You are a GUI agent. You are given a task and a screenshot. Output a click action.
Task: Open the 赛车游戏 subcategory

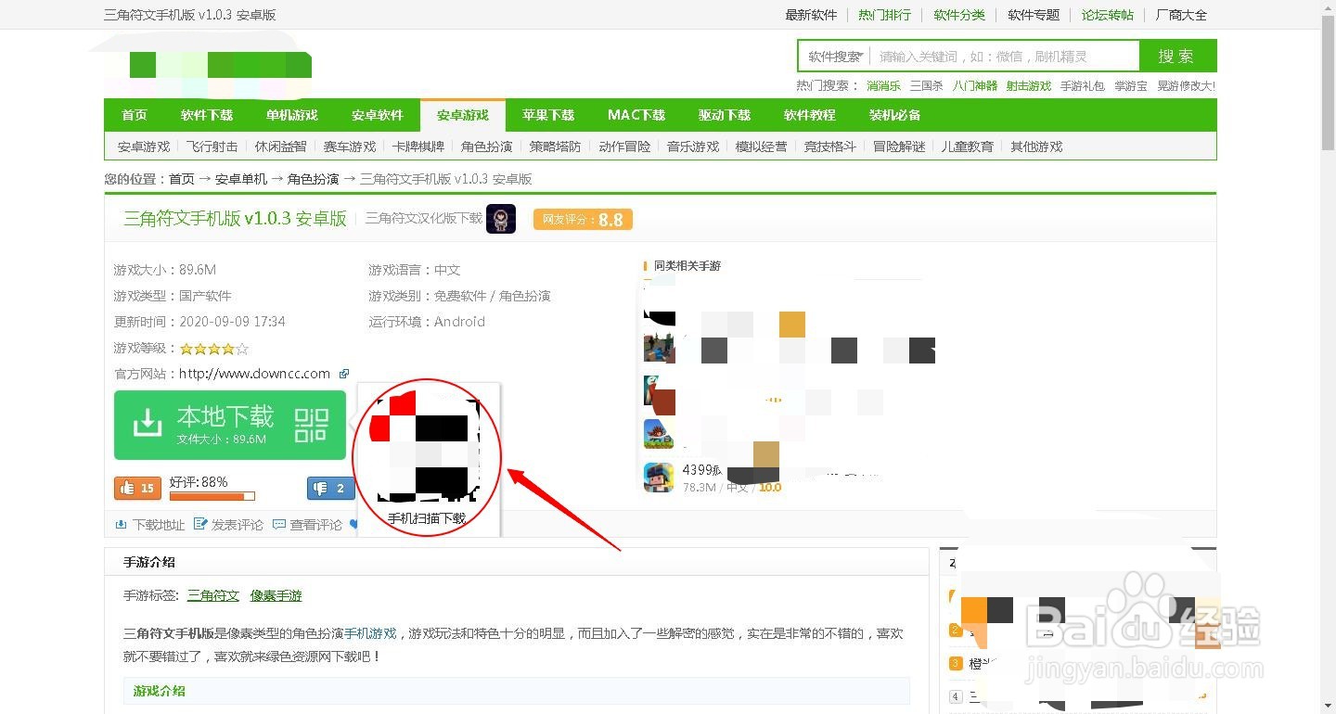350,147
